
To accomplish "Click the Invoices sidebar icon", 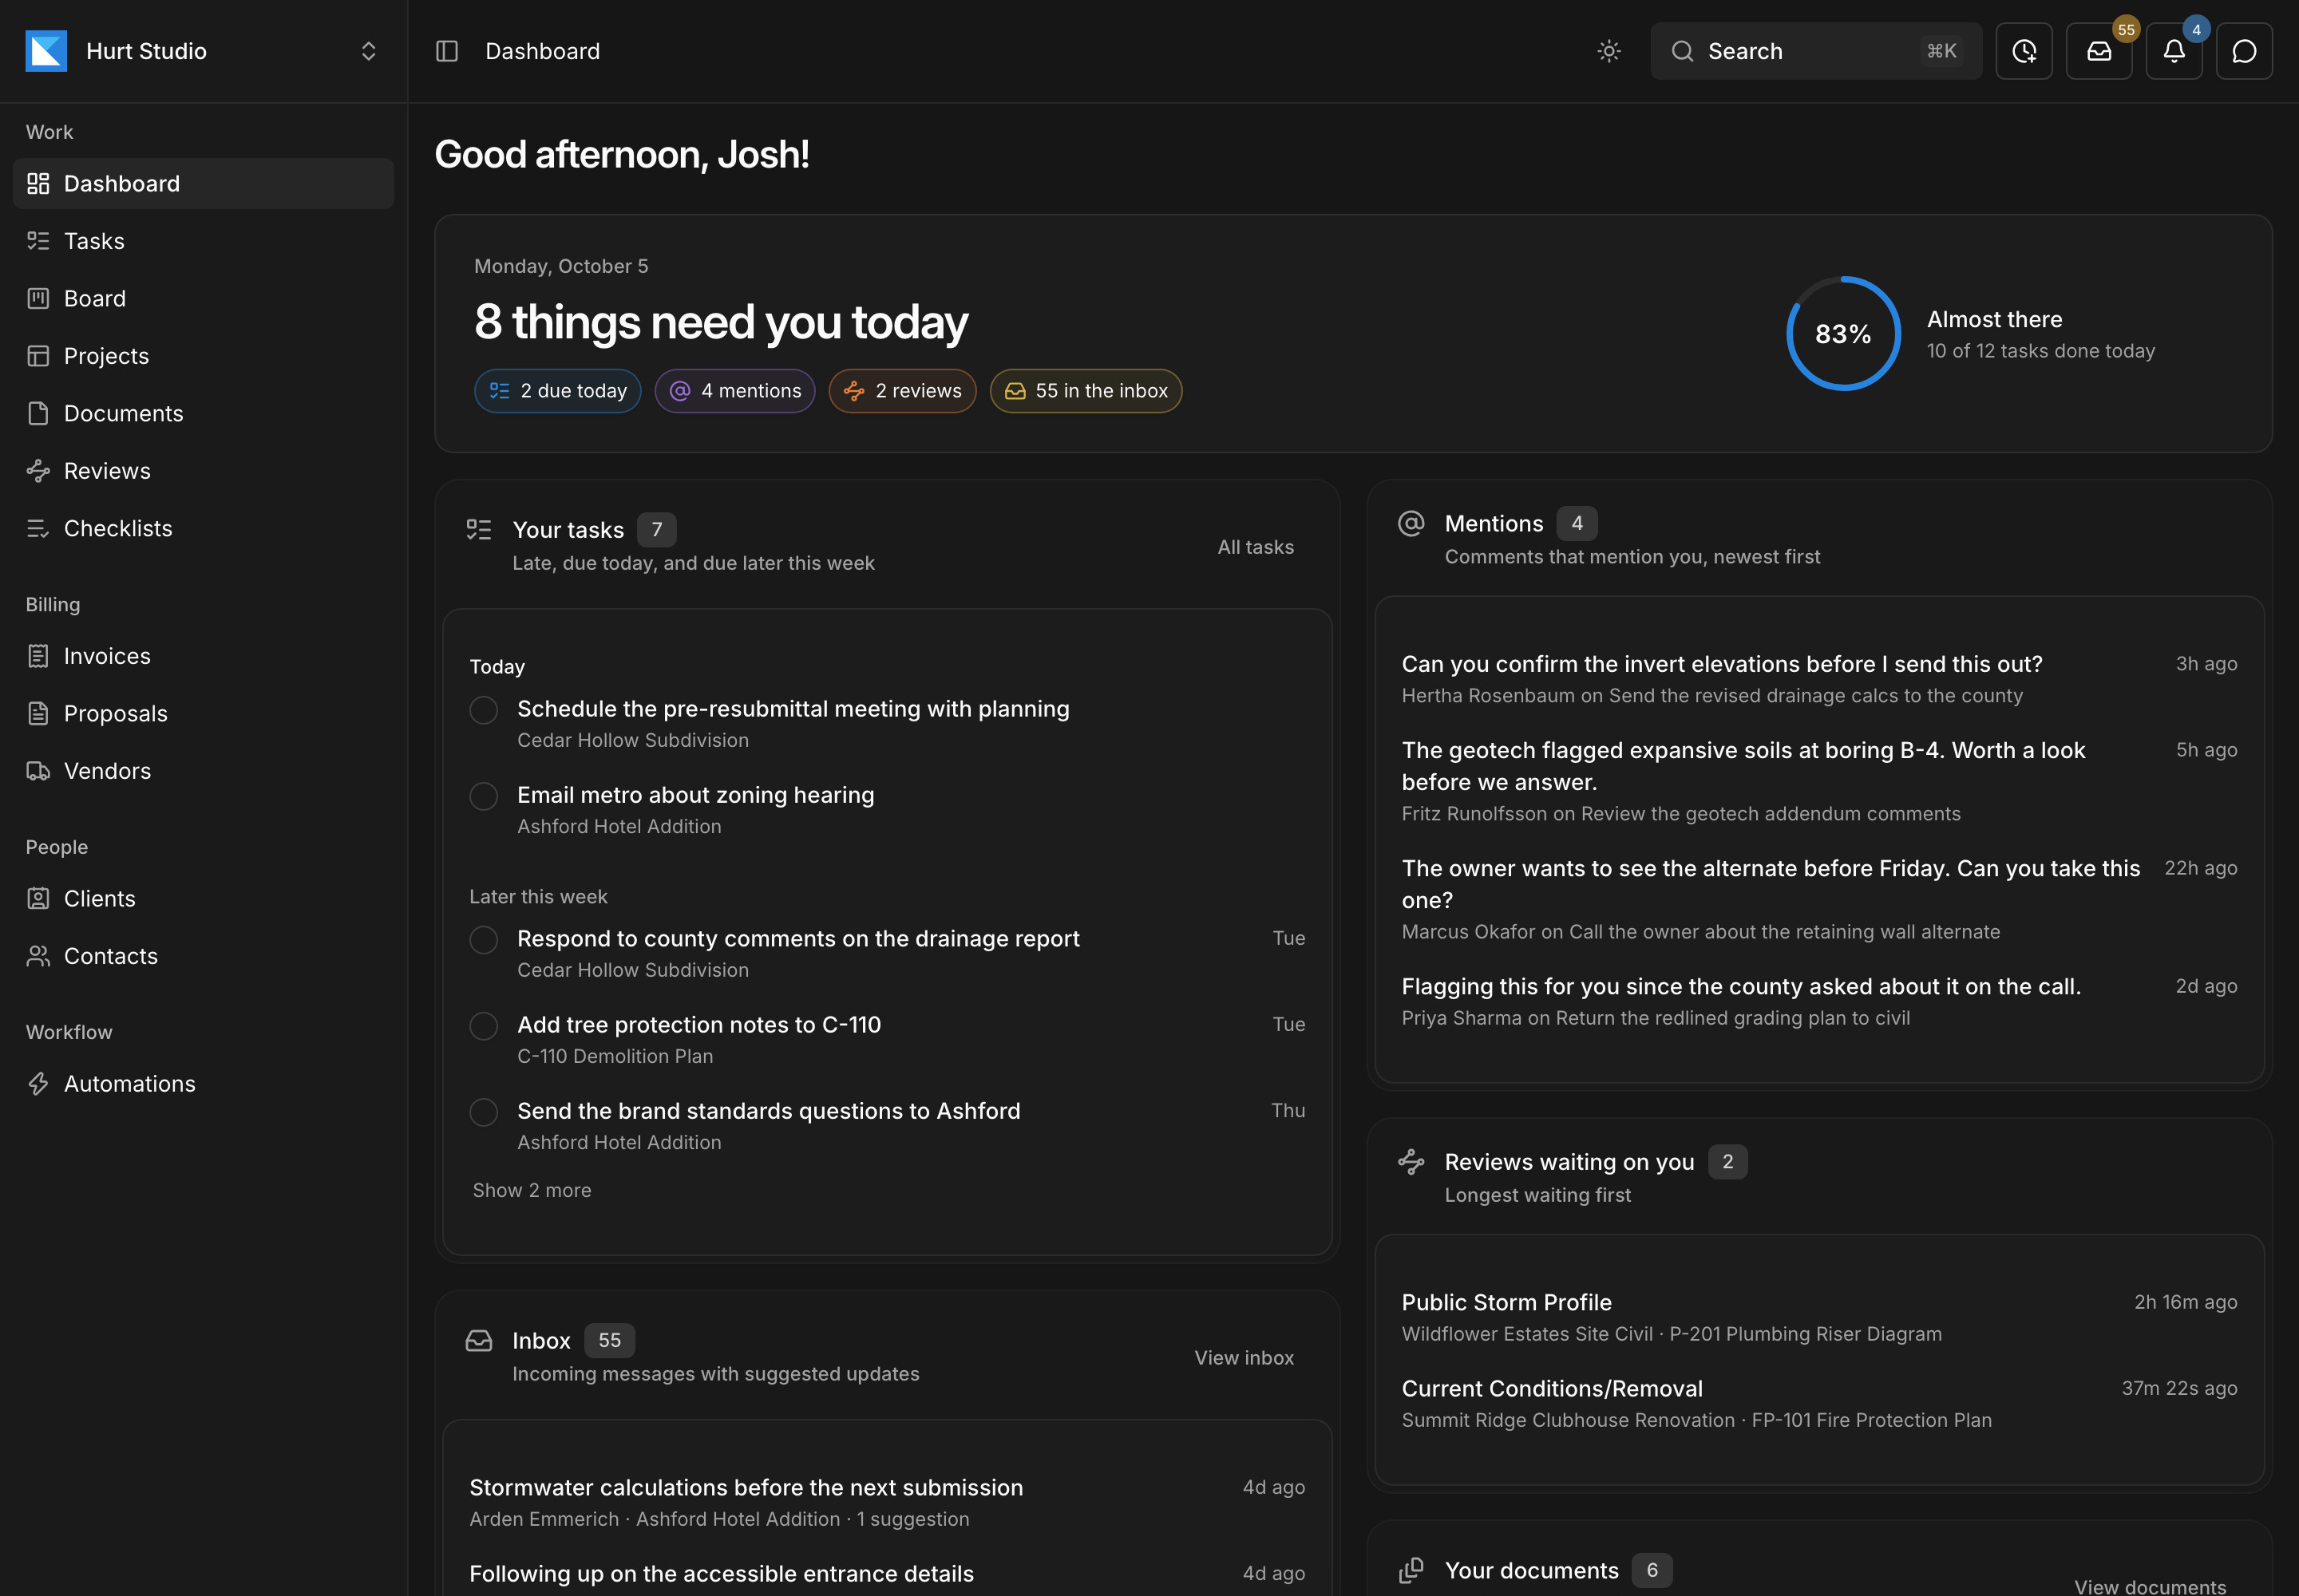I will click(38, 656).
